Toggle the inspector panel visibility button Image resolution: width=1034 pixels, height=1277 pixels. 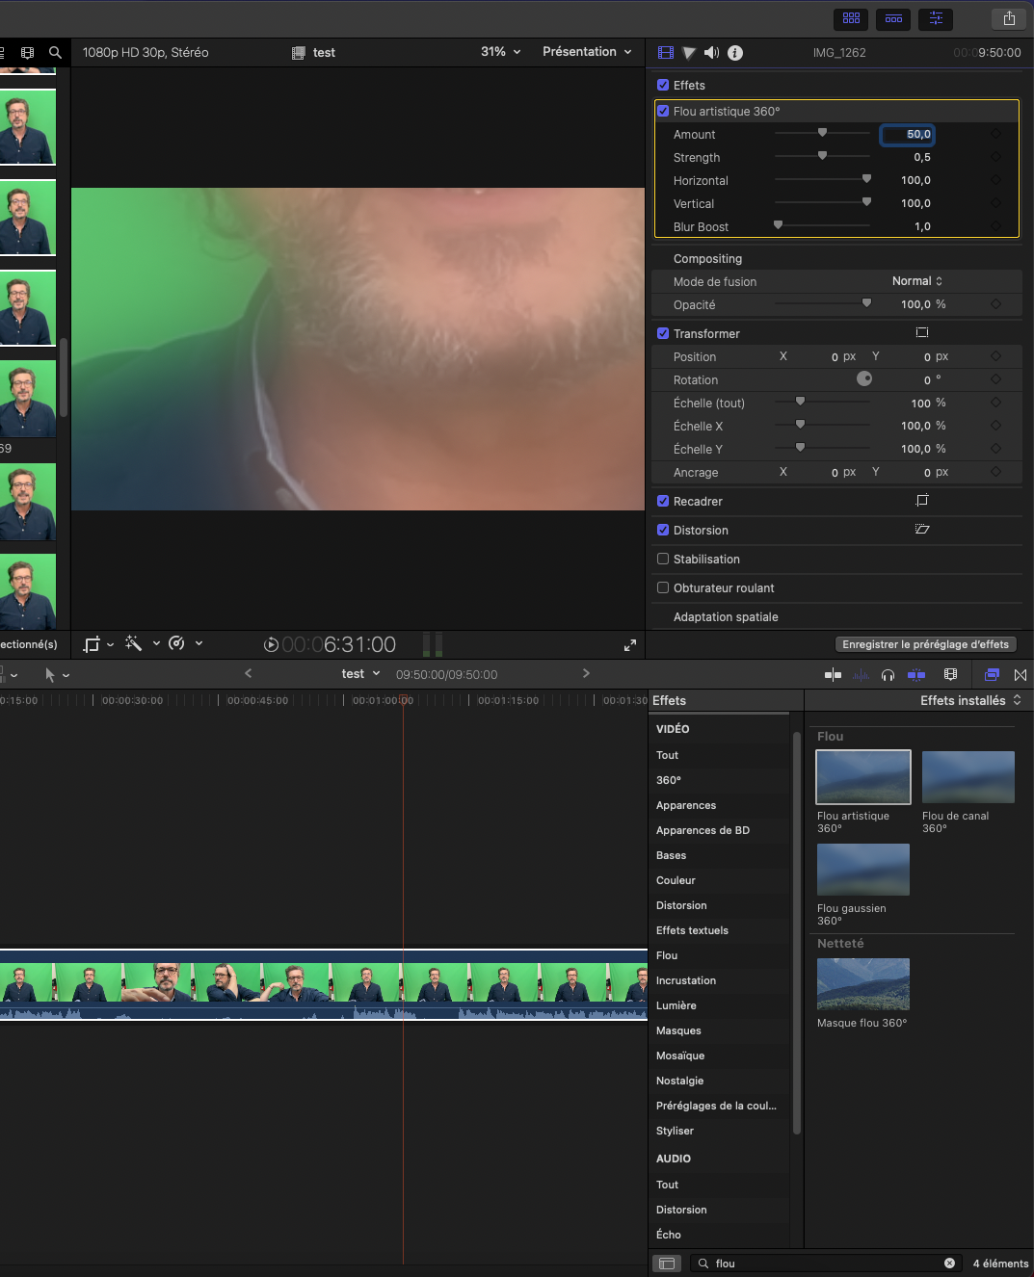click(936, 18)
